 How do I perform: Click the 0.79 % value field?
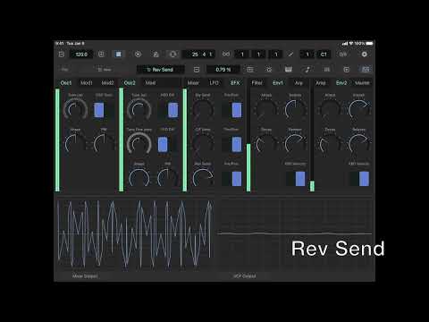(x=223, y=70)
